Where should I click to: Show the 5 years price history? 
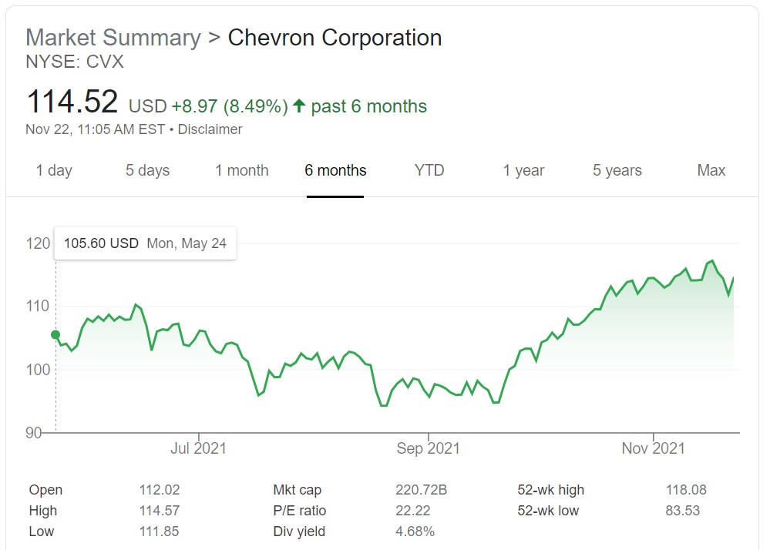617,170
